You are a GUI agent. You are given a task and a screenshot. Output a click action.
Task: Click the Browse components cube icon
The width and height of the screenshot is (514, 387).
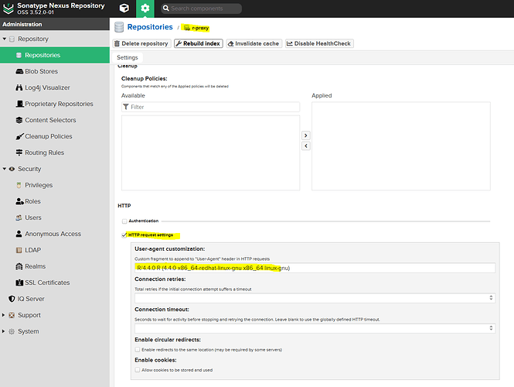tap(124, 9)
